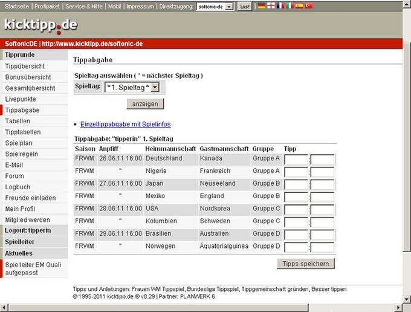
Task: Go to Startseite in top menu
Action: click(x=17, y=6)
